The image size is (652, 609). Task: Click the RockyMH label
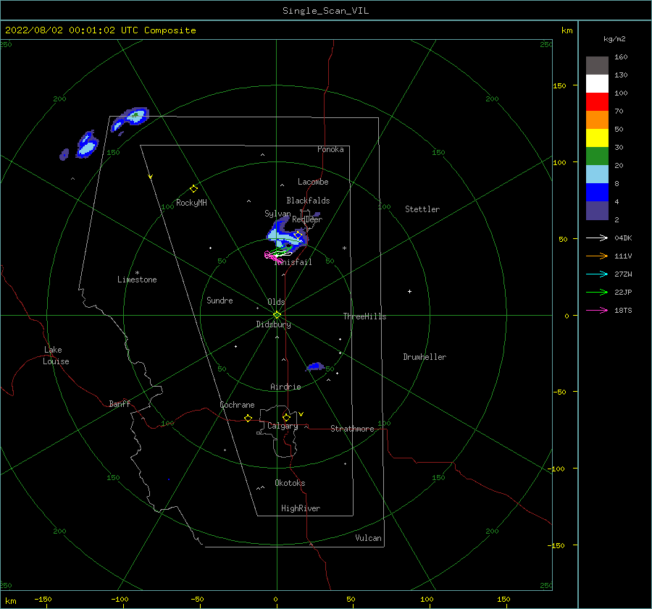(191, 203)
